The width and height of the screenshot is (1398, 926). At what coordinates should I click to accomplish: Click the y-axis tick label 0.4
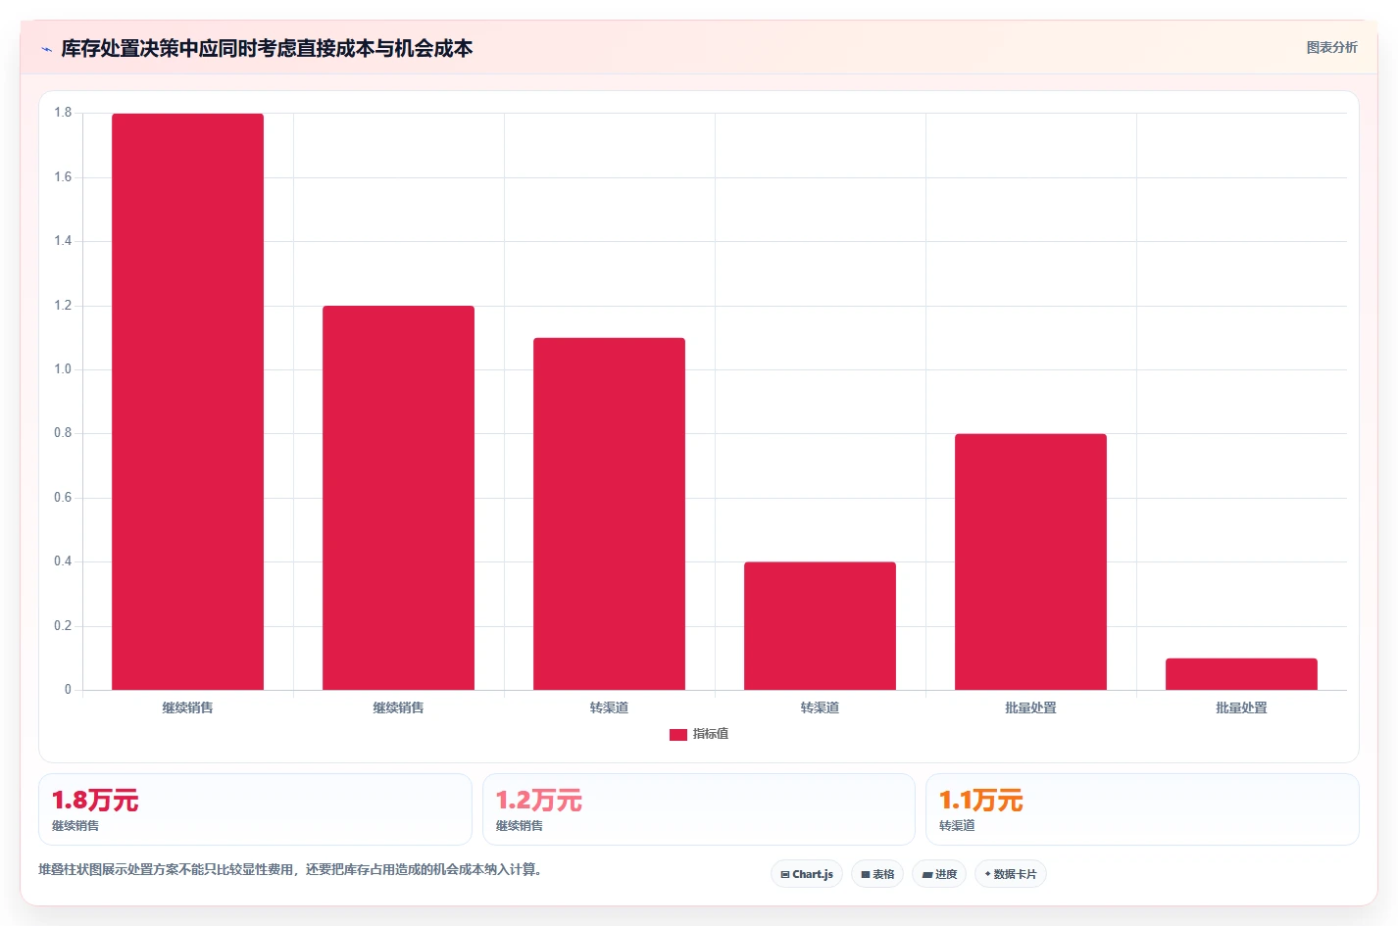(x=63, y=561)
